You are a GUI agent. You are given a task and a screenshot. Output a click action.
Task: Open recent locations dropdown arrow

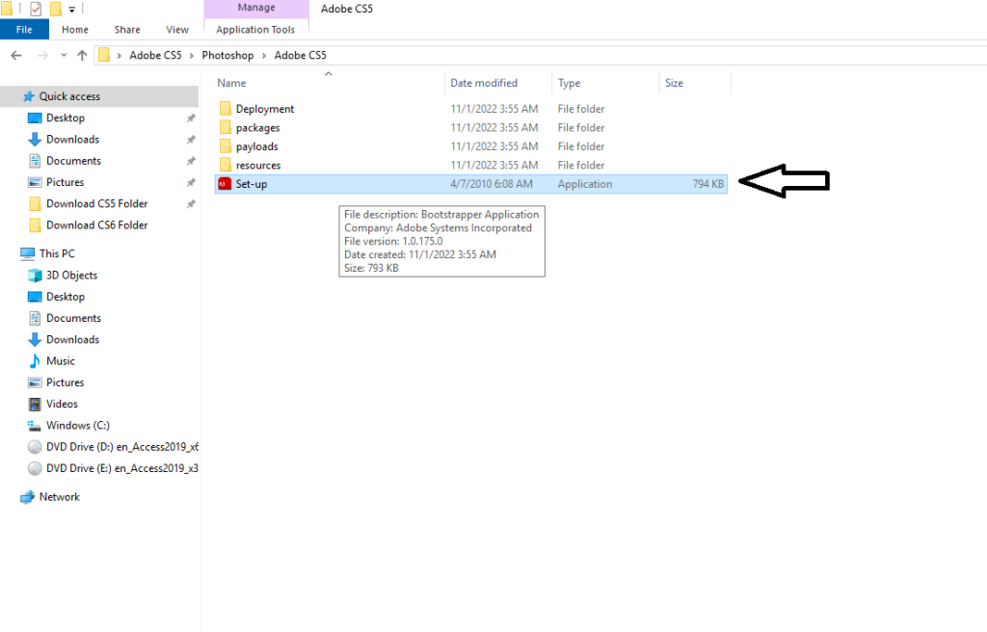64,55
